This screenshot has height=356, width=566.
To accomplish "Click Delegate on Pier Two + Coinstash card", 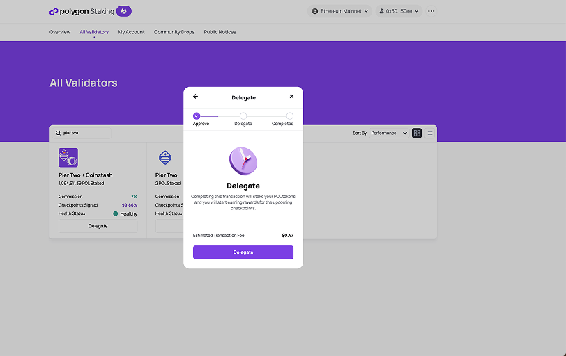I will pos(98,226).
